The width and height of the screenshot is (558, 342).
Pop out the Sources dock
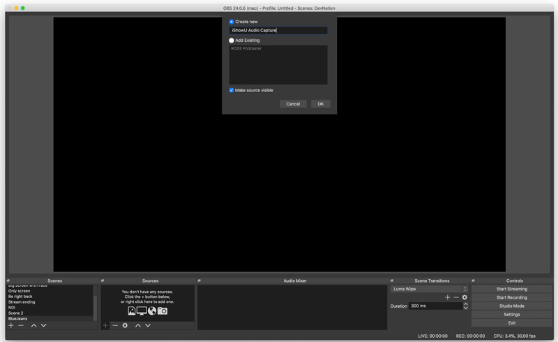[x=103, y=281]
